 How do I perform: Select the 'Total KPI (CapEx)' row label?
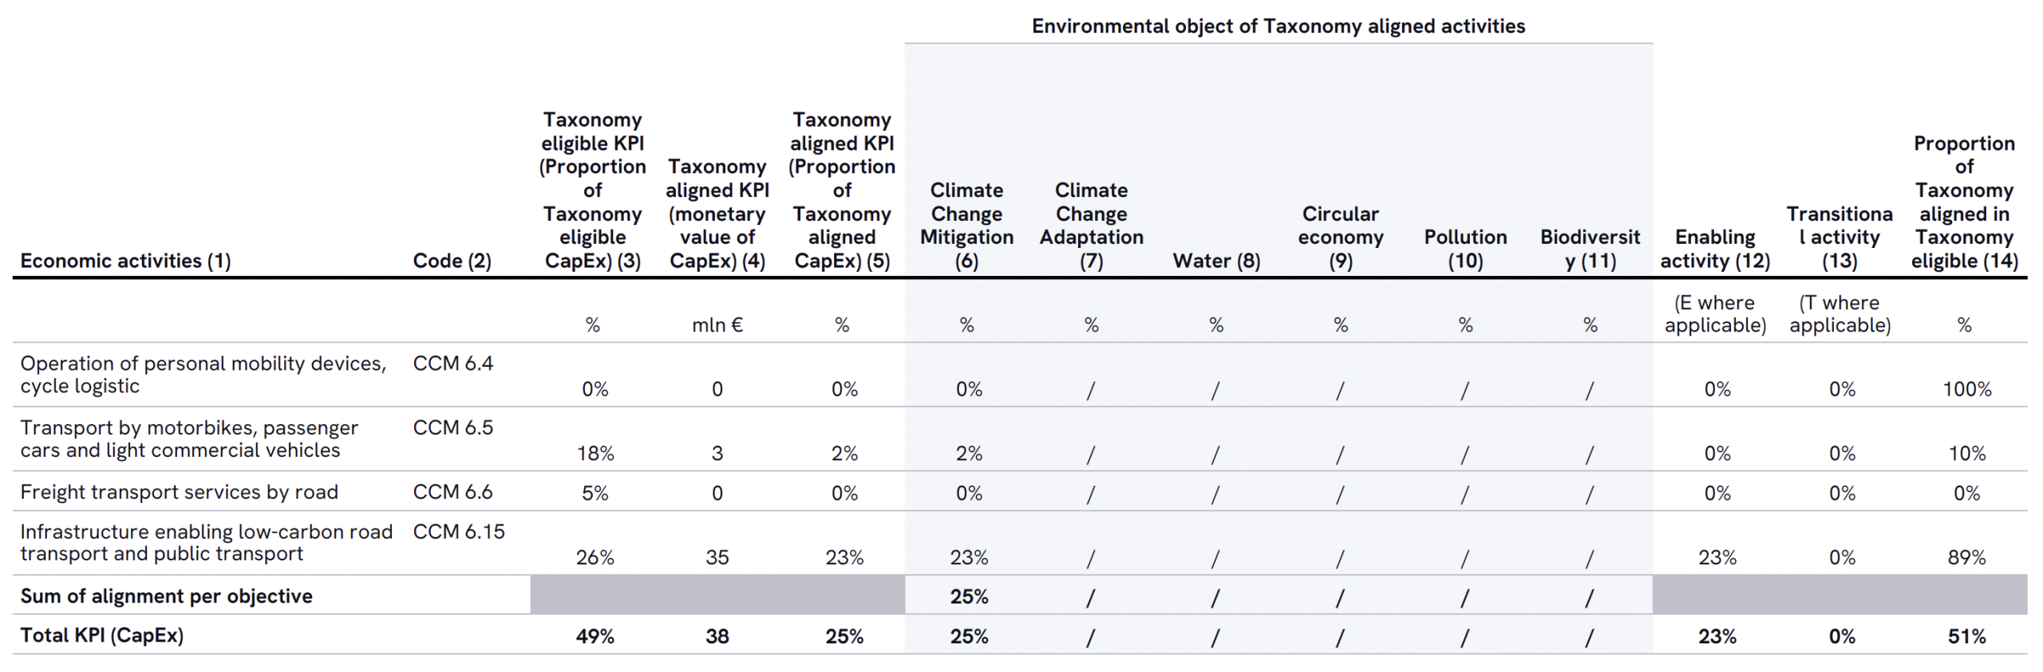pyautogui.click(x=102, y=635)
